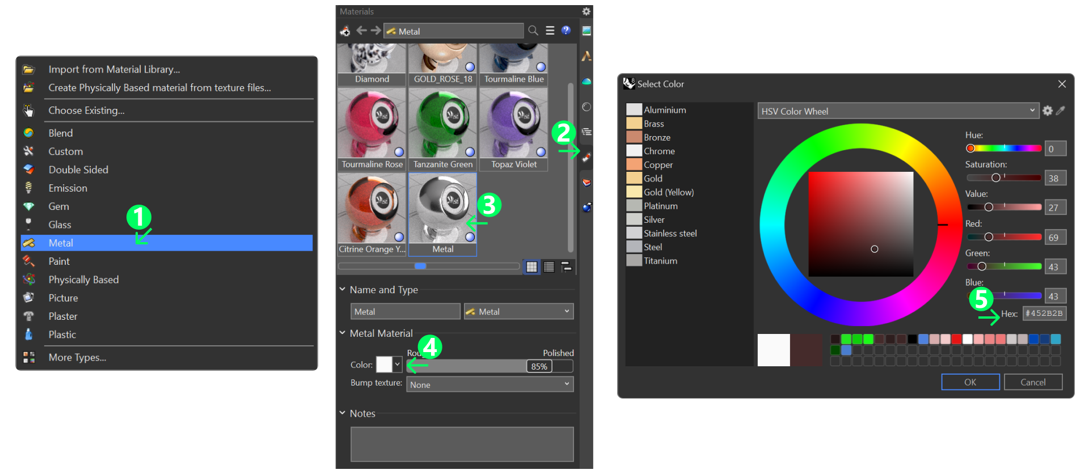1089x474 pixels.
Task: Pick the black swatch in the custom palette
Action: [x=912, y=339]
